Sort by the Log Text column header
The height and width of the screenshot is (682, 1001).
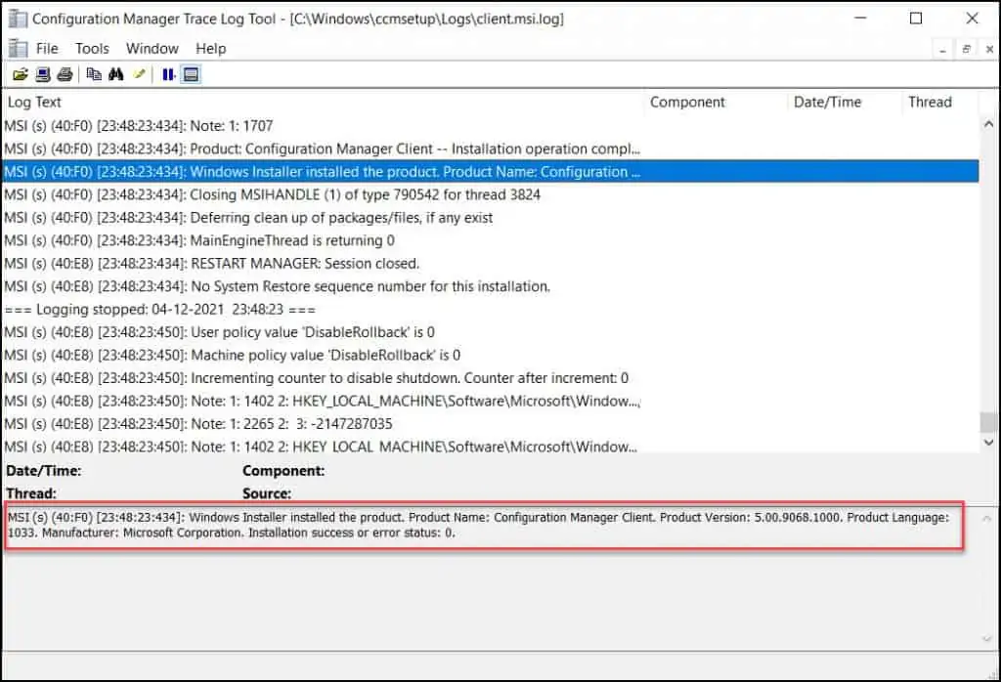323,102
